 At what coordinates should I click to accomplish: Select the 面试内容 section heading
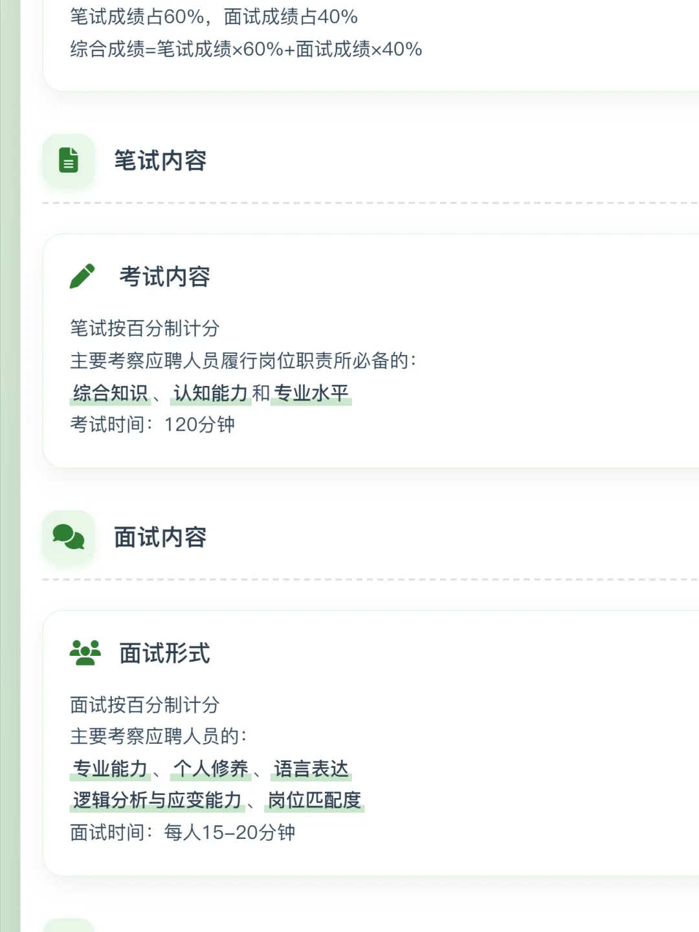pos(161,537)
